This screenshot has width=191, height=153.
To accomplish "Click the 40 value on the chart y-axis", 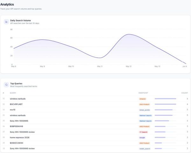I will (11, 47).
